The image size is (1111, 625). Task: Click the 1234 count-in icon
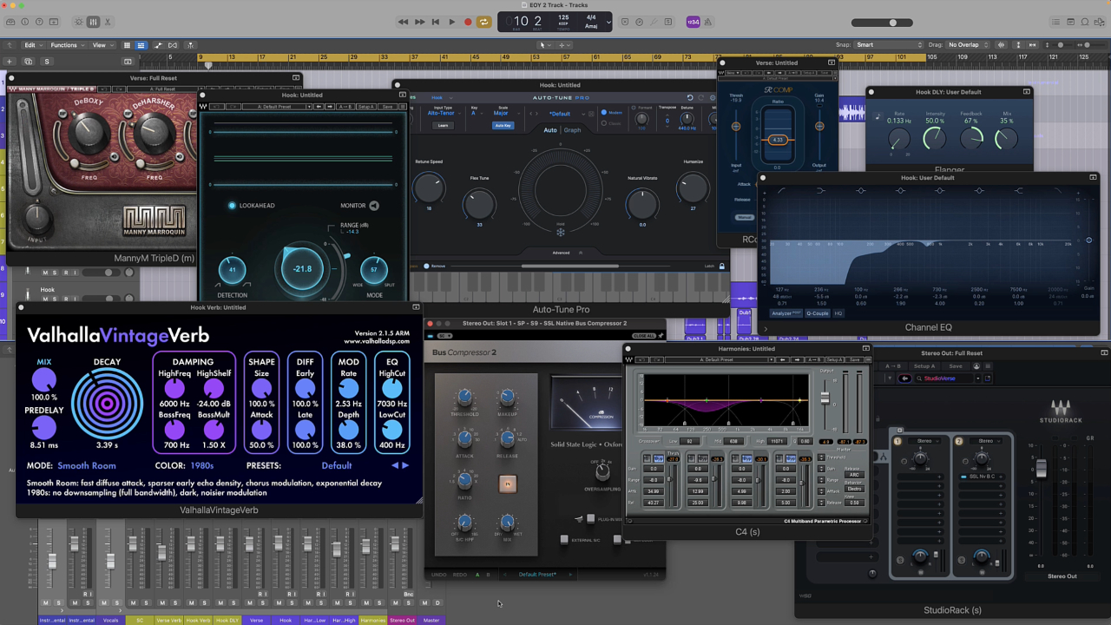pos(693,22)
